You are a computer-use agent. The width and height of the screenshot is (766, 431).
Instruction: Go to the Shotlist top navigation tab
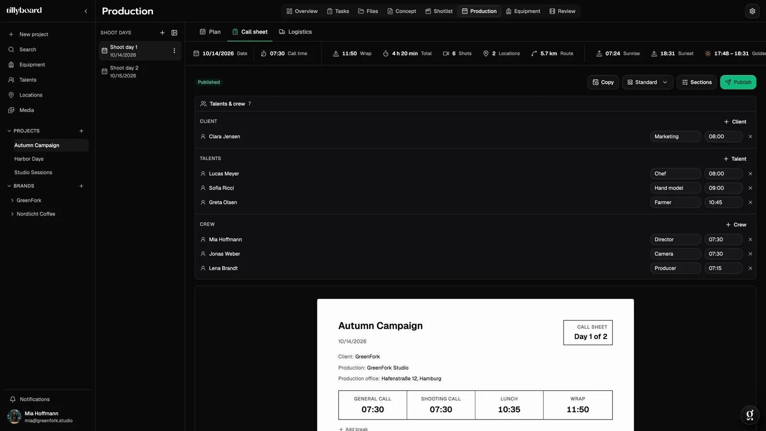tap(439, 11)
